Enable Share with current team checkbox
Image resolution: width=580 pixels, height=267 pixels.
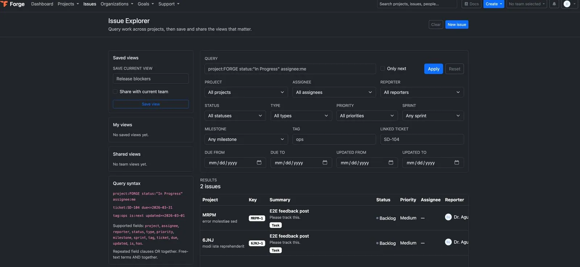pos(115,92)
